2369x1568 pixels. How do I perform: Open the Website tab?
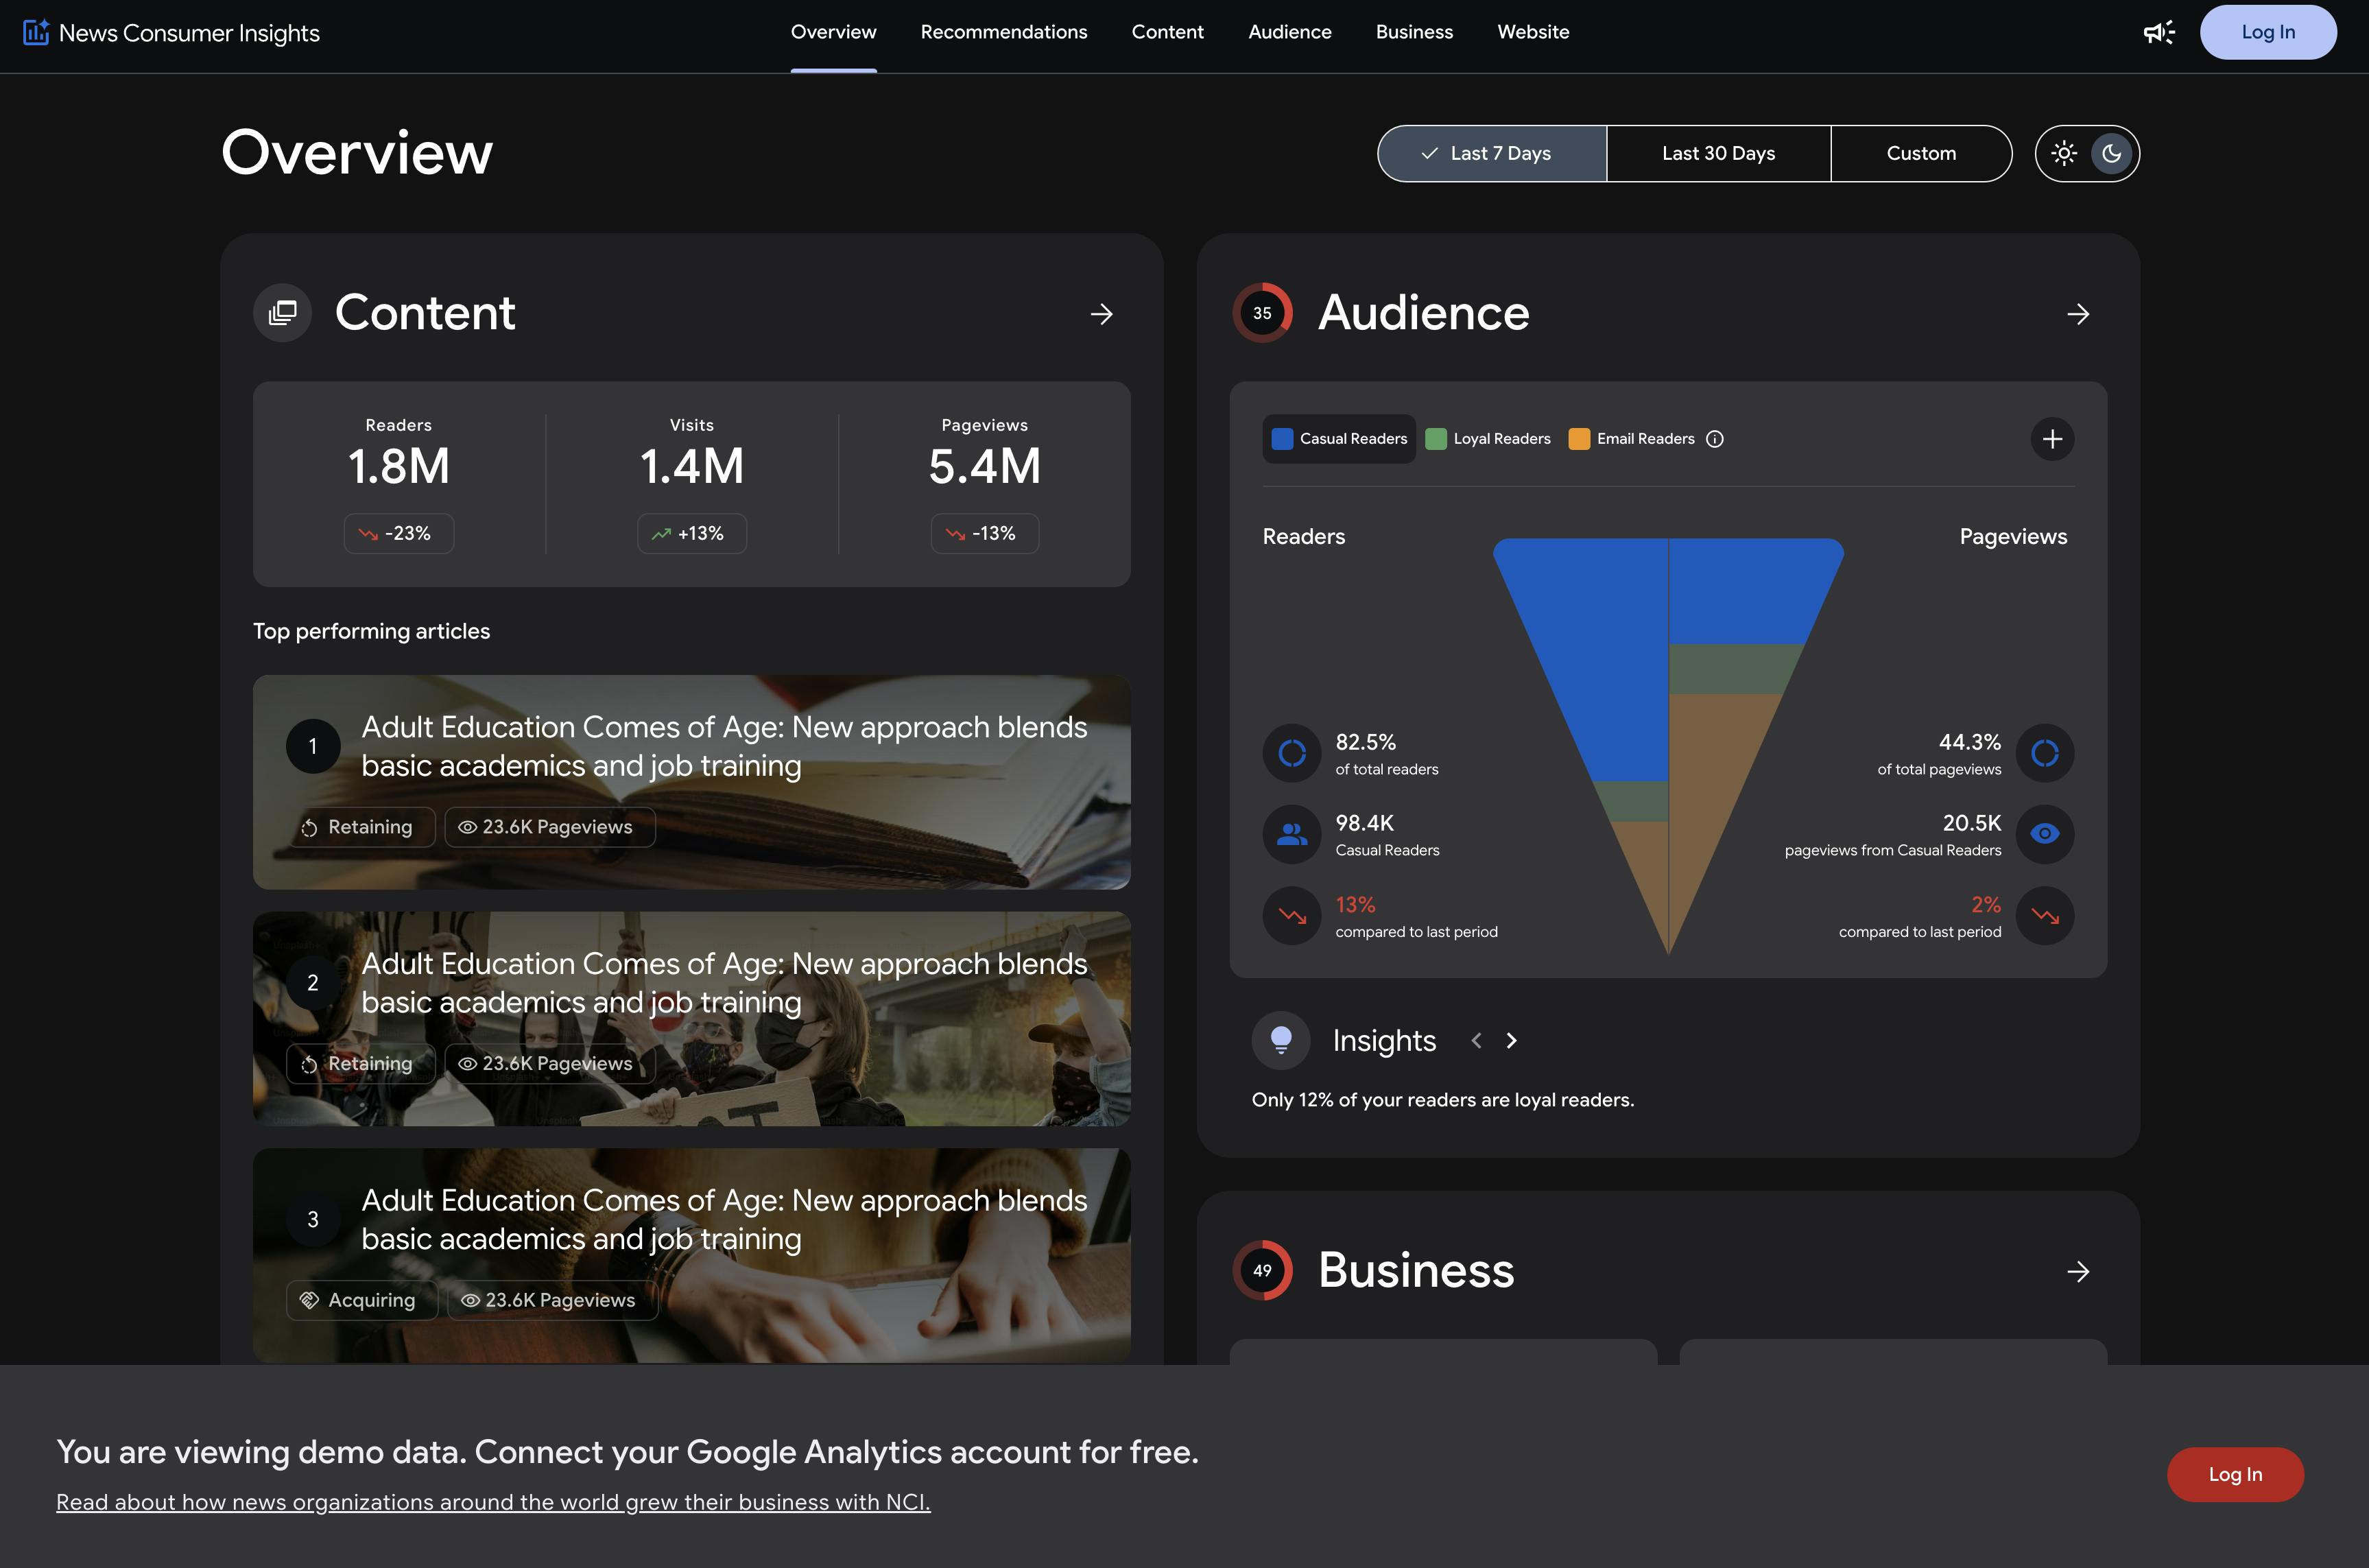(1533, 32)
